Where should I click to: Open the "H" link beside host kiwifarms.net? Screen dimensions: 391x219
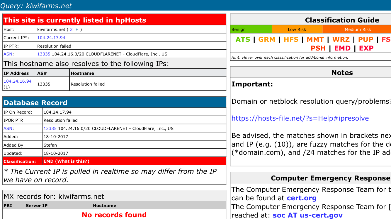[77, 29]
